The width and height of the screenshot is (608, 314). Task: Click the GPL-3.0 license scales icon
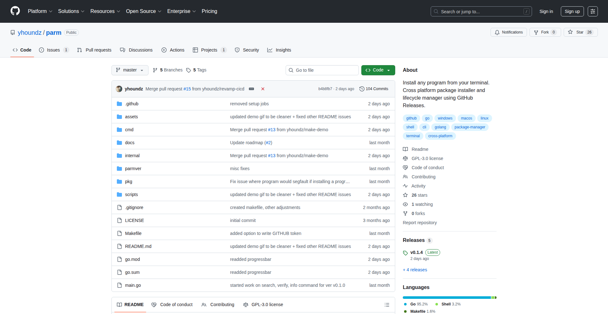tap(405, 158)
